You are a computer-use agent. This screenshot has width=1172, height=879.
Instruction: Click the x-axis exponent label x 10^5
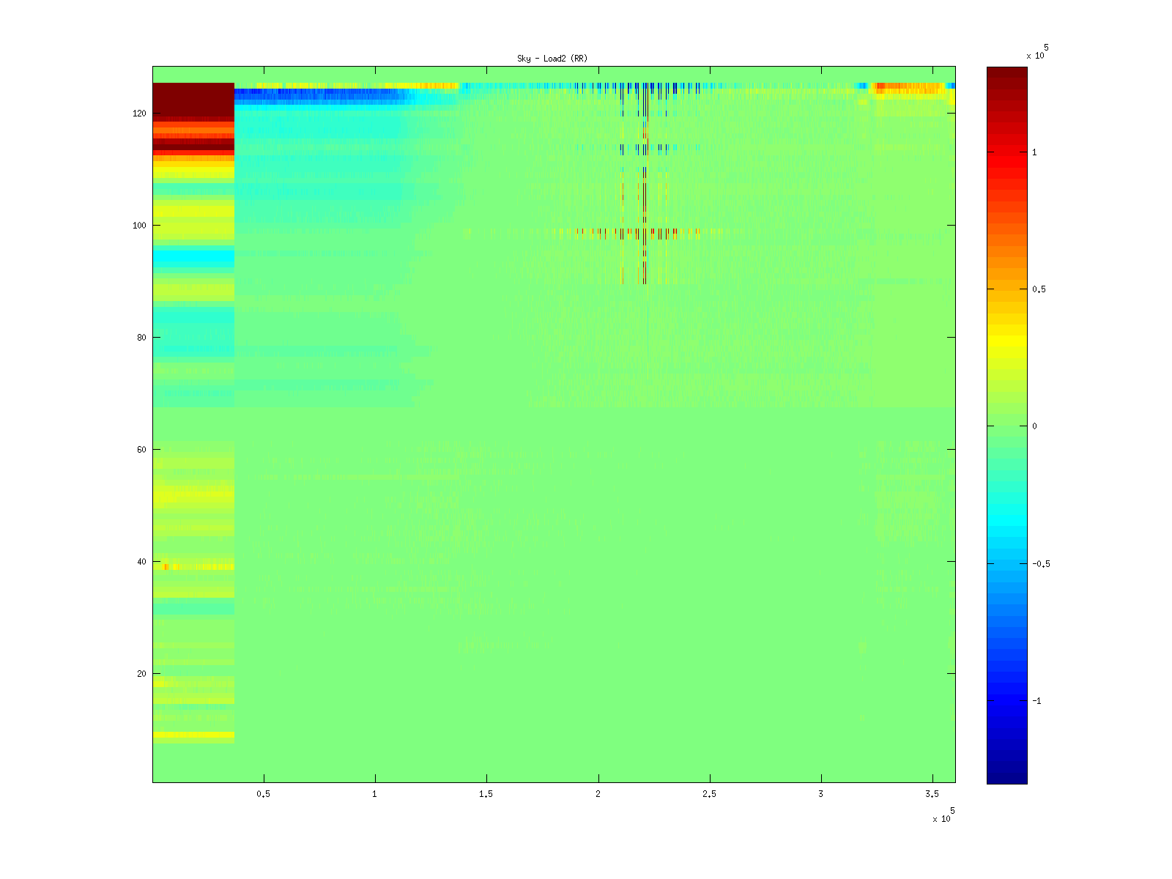943,817
